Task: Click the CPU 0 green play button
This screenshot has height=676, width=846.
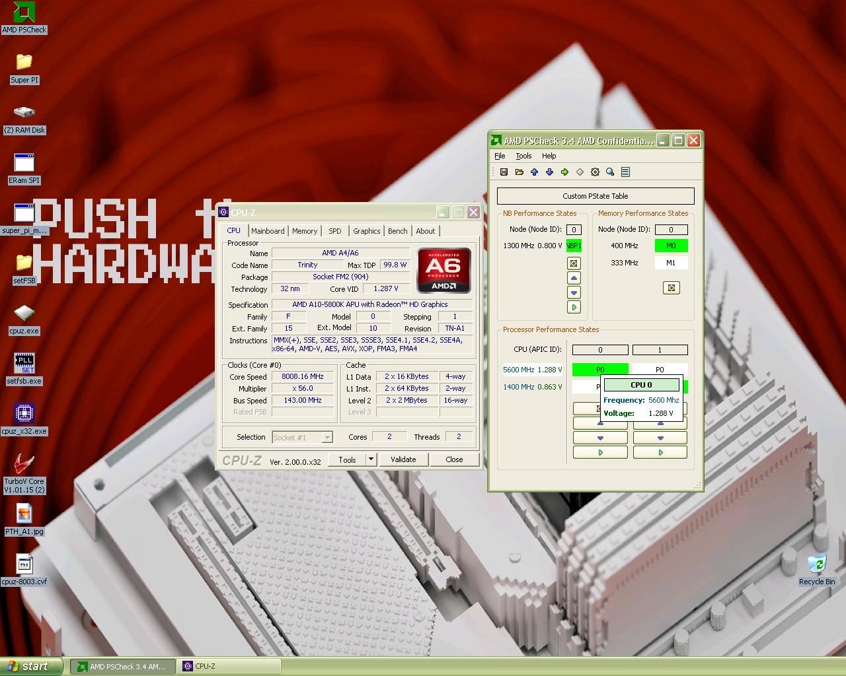Action: (x=600, y=453)
